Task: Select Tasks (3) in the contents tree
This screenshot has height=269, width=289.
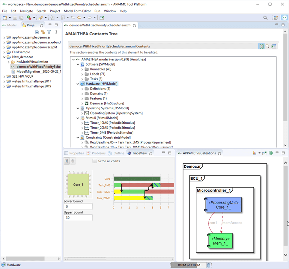Action: point(96,79)
